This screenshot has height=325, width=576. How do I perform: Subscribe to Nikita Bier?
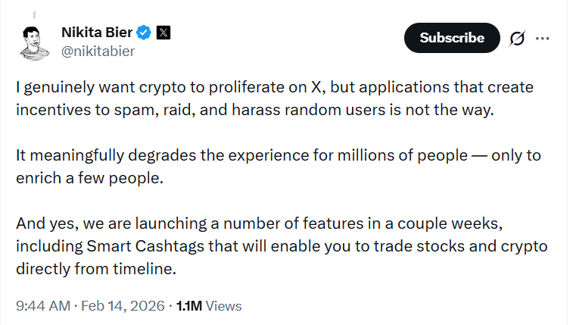tap(452, 38)
